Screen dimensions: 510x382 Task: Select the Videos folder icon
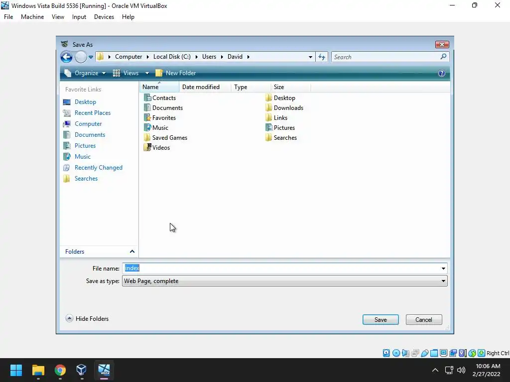pyautogui.click(x=147, y=147)
